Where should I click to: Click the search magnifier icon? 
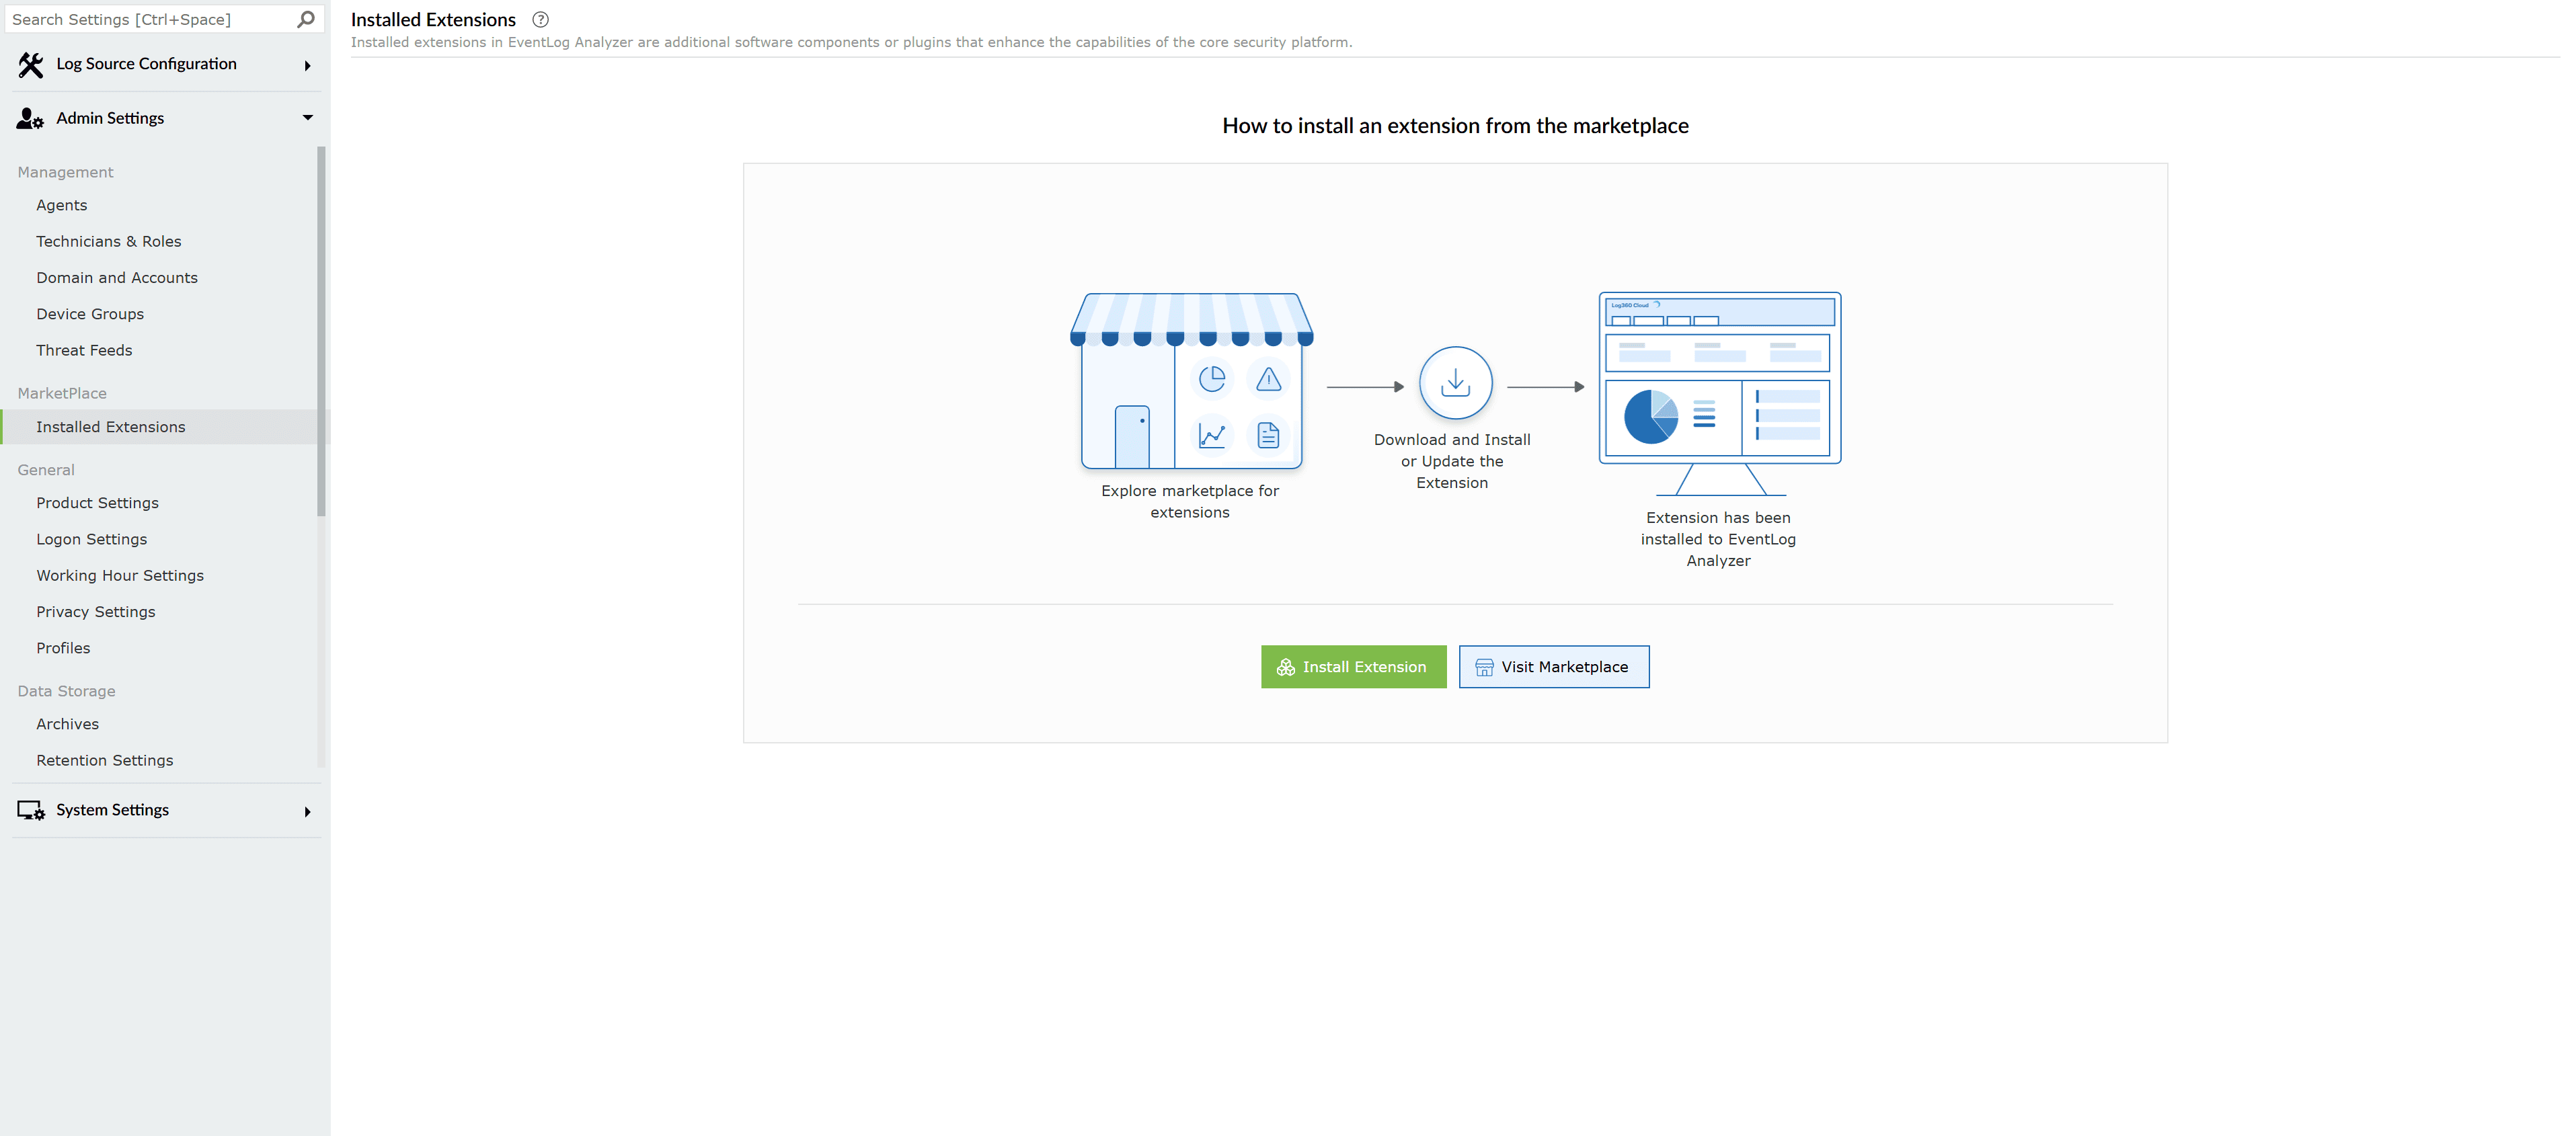click(306, 18)
